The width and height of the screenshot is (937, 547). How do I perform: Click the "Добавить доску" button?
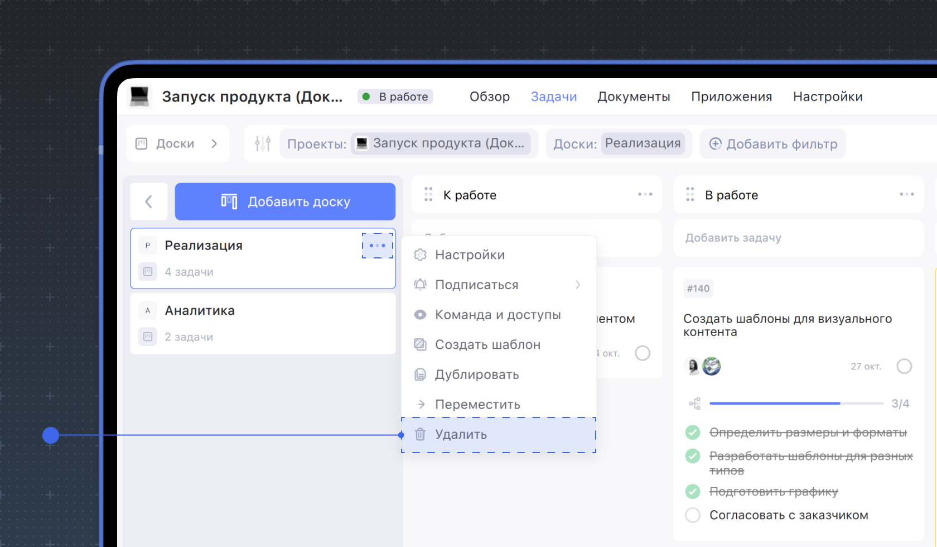click(285, 201)
